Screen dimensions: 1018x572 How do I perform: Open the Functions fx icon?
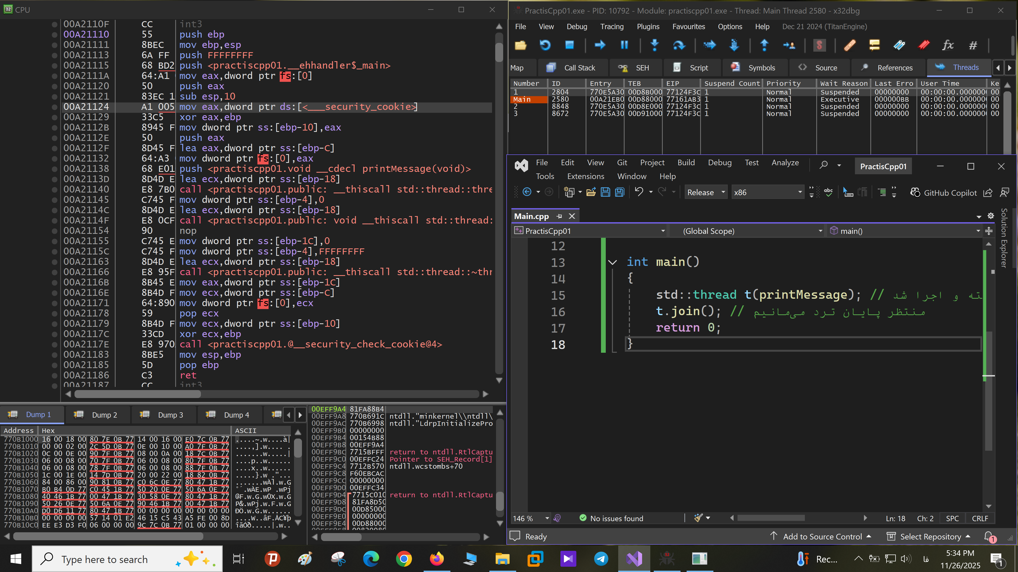948,45
